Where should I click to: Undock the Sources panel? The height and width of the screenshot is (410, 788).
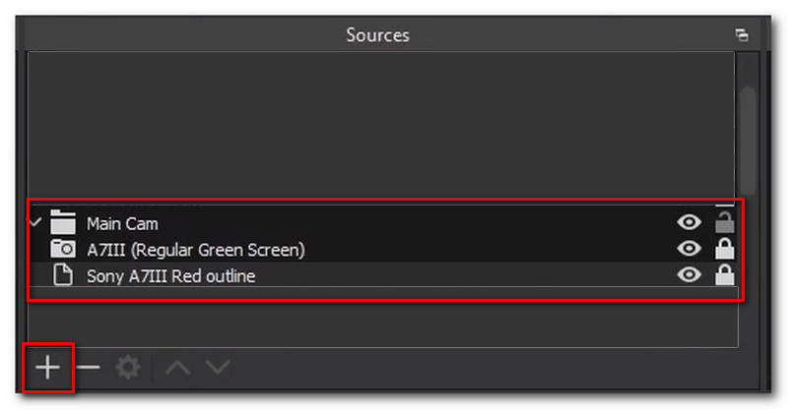[x=742, y=35]
